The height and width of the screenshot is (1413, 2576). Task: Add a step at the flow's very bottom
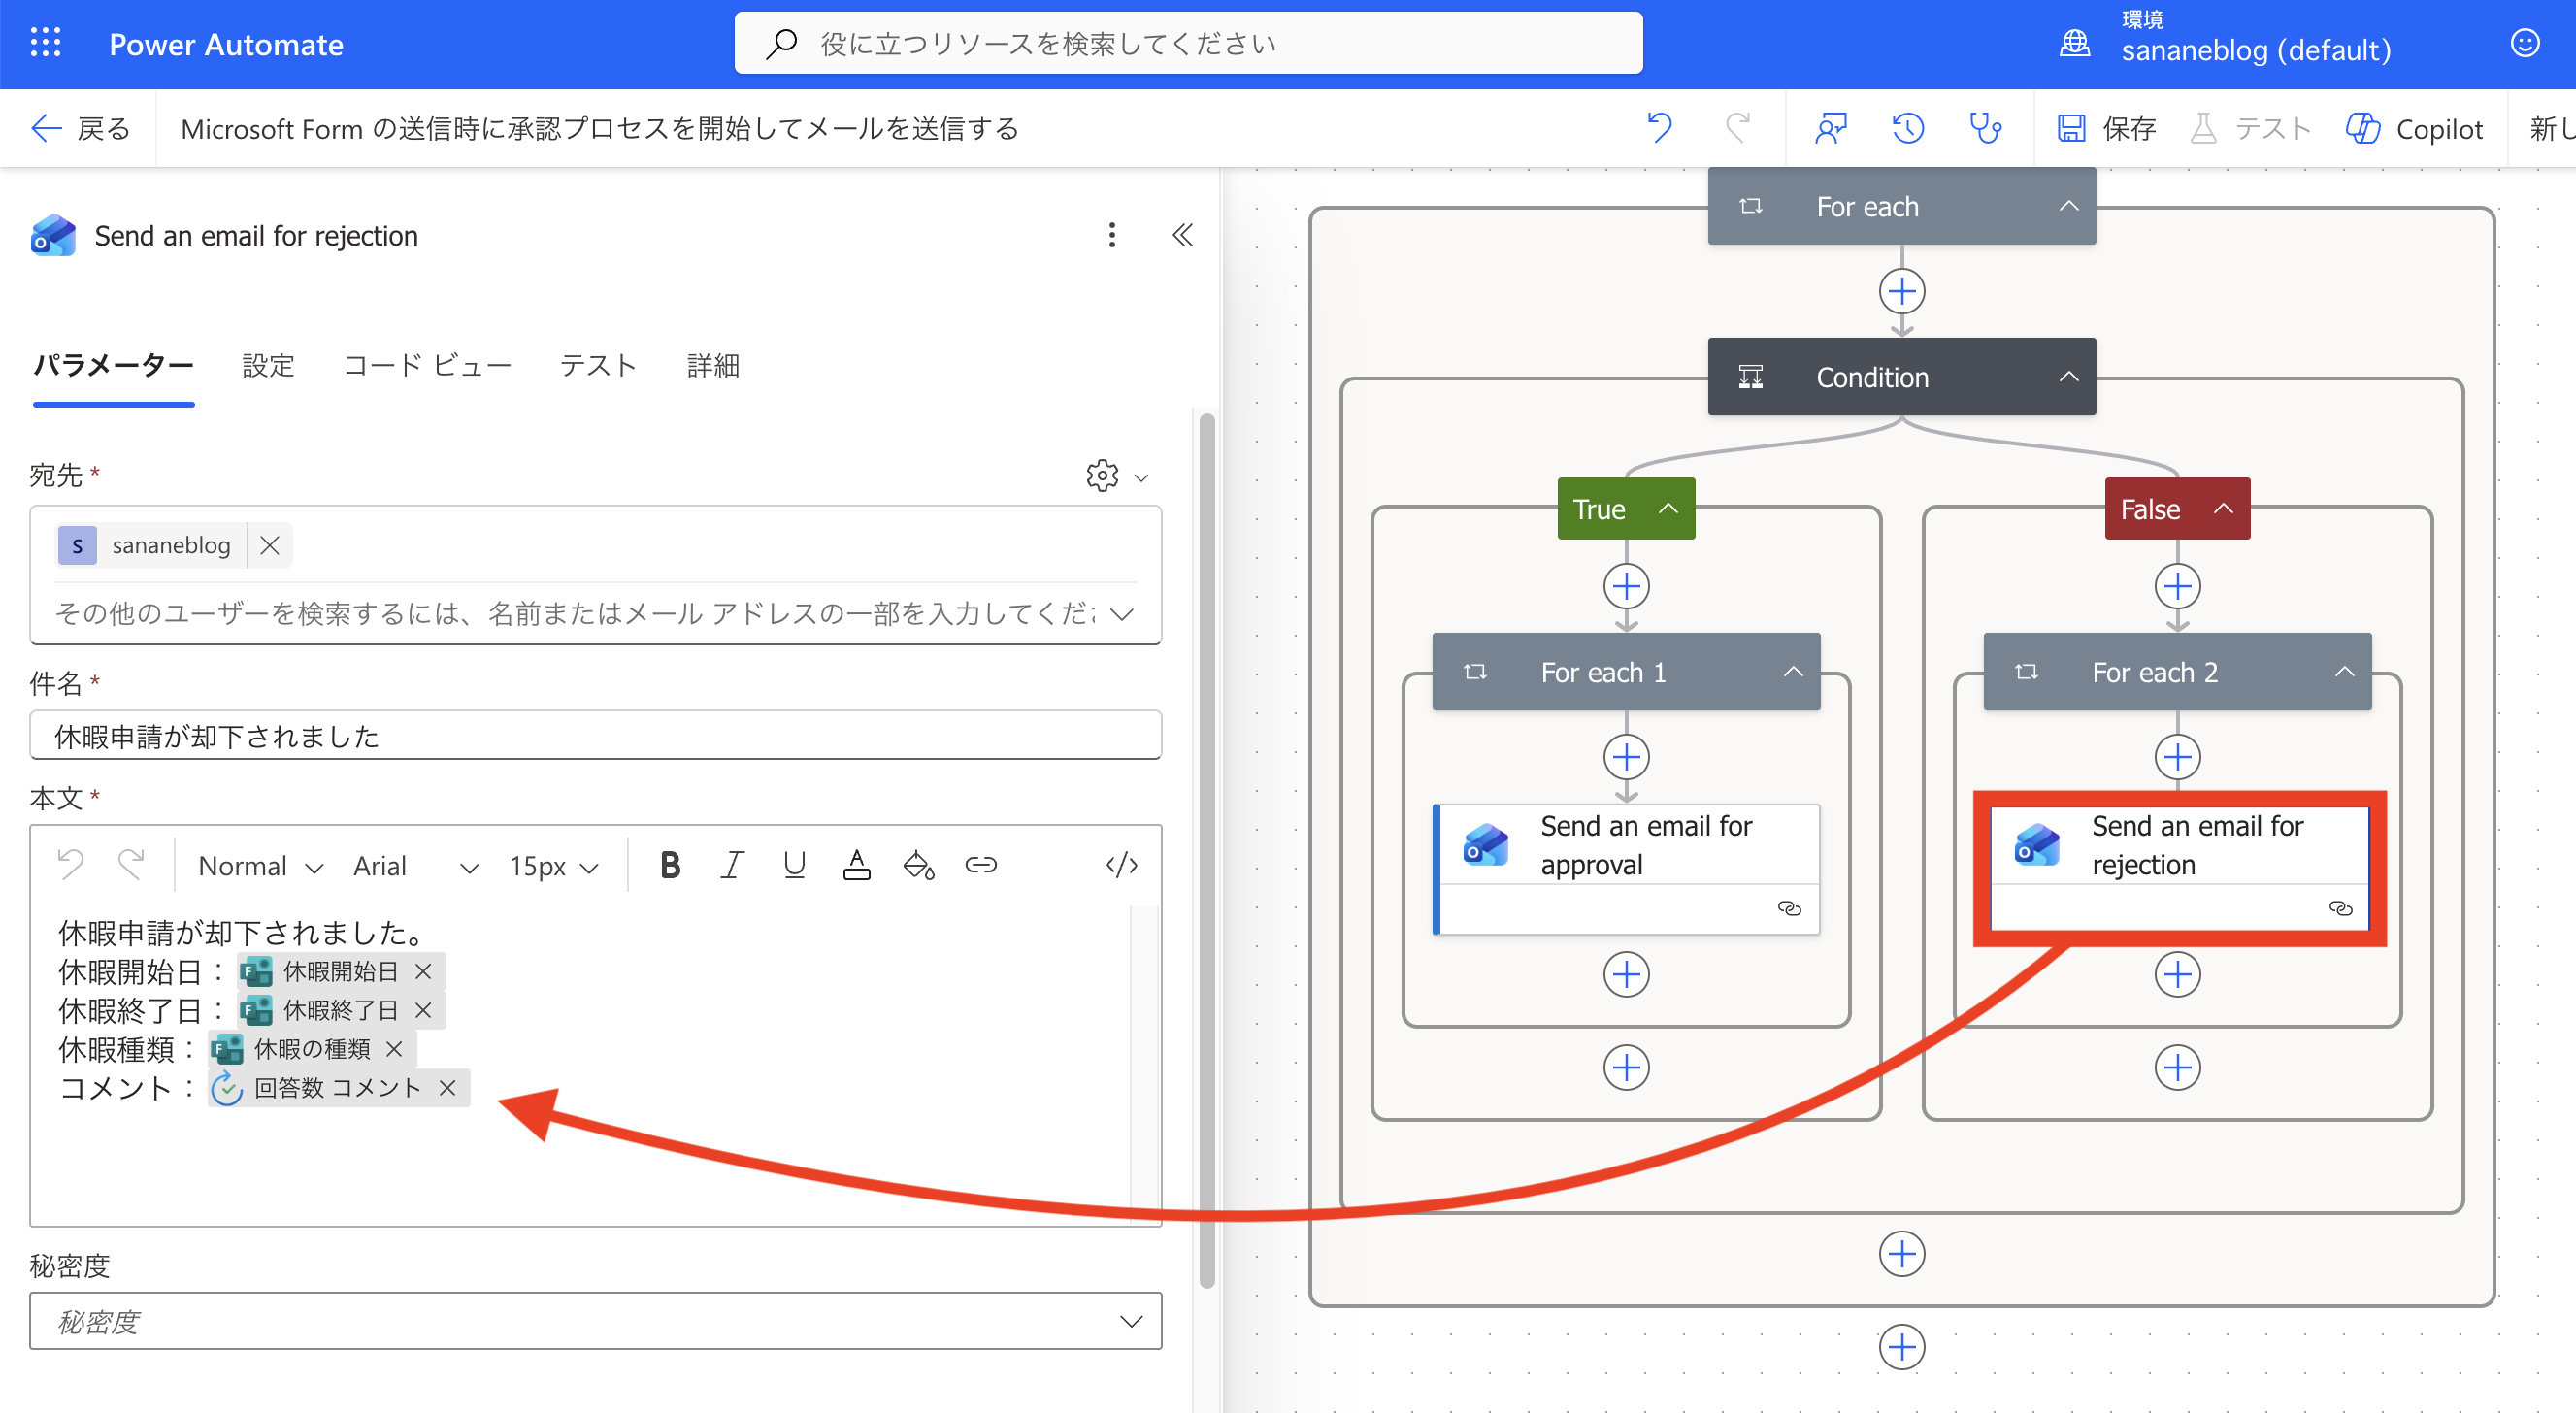(1902, 1347)
